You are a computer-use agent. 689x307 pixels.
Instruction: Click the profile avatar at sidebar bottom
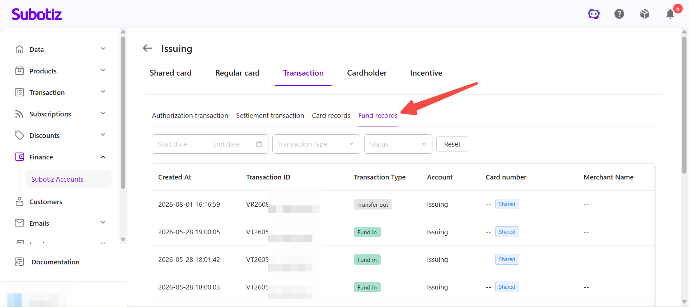[x=14, y=299]
